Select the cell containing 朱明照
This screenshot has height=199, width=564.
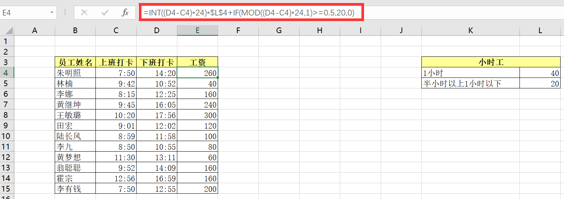point(75,73)
